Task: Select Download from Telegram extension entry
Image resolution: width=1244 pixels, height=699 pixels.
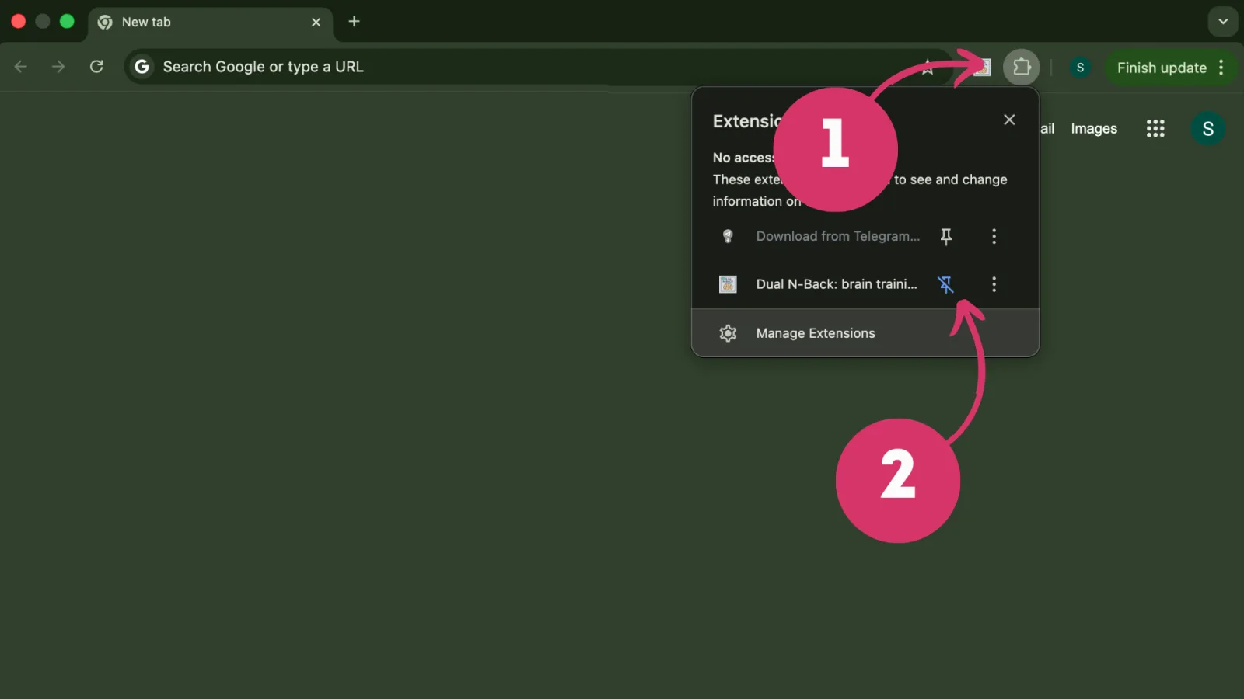Action: pos(837,236)
